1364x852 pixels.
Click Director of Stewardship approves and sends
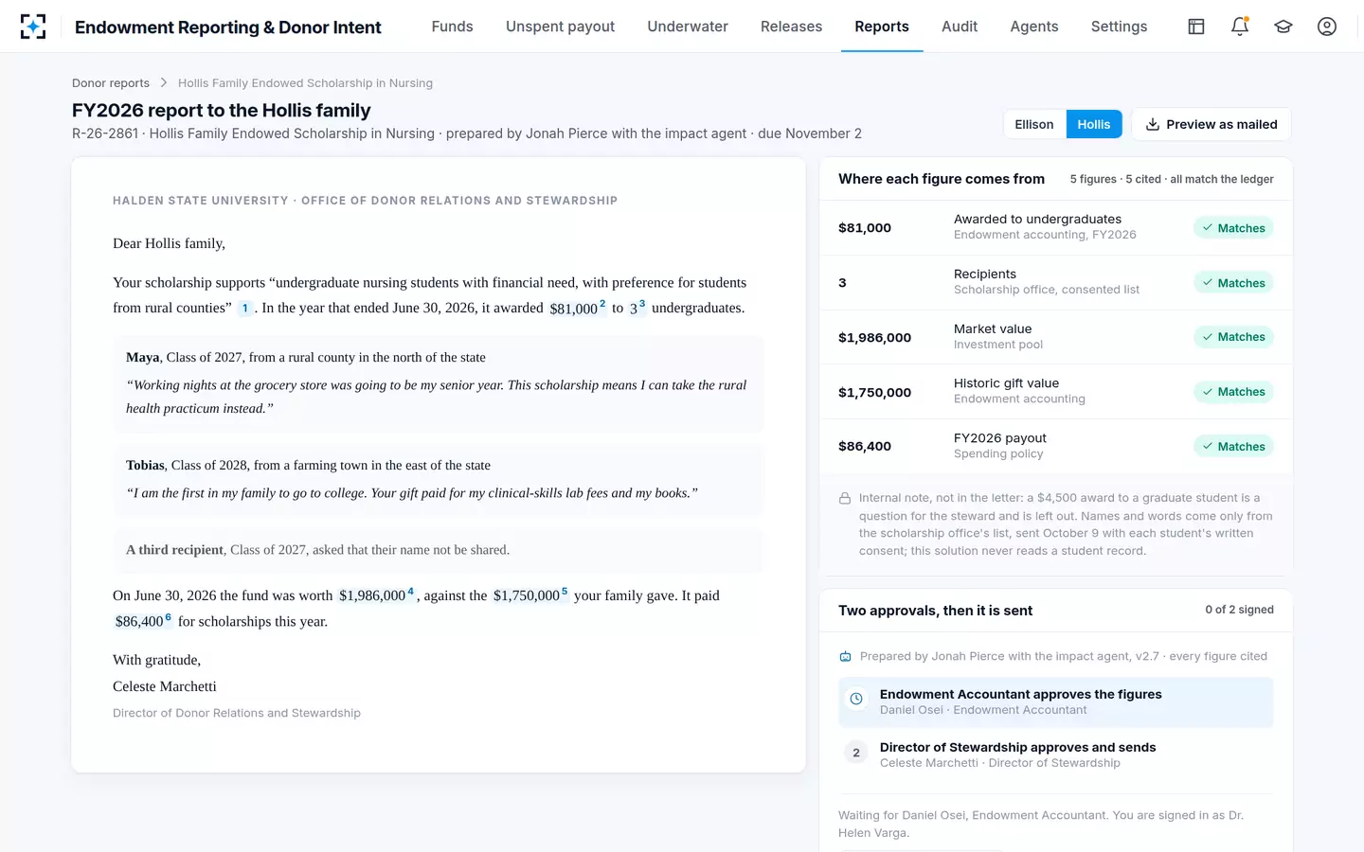(x=1056, y=754)
